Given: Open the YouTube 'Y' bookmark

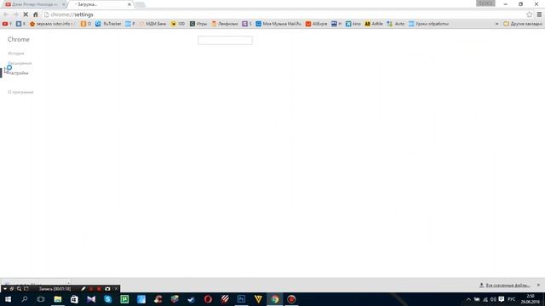Looking at the screenshot, I should coord(8,24).
